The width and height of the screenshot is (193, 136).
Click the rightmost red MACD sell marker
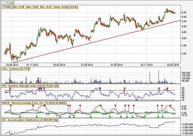click(171, 106)
